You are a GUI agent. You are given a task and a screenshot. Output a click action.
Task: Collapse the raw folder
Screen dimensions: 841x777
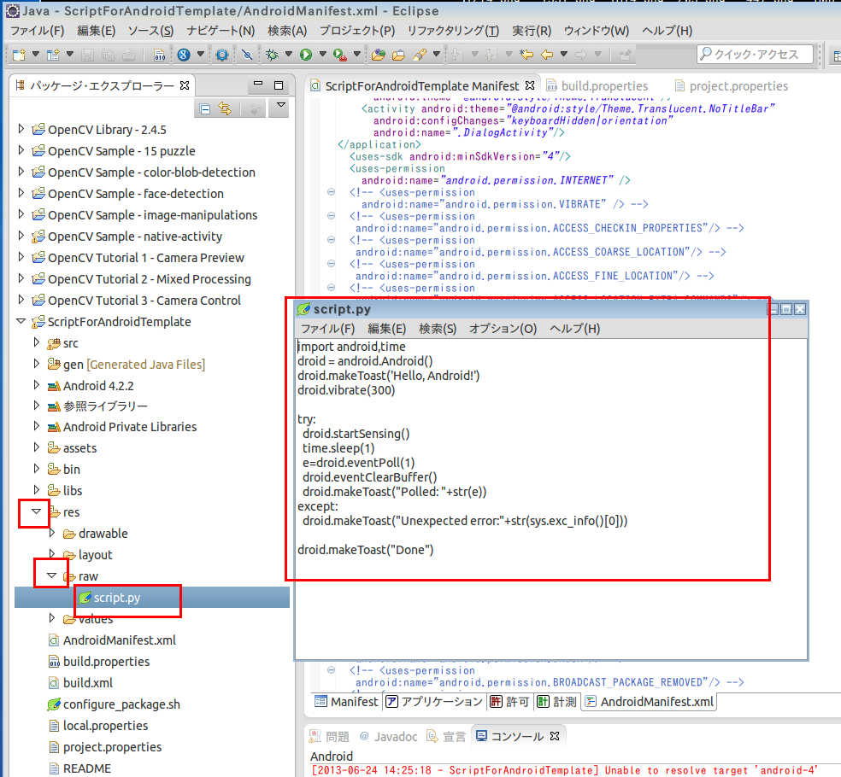(x=51, y=575)
